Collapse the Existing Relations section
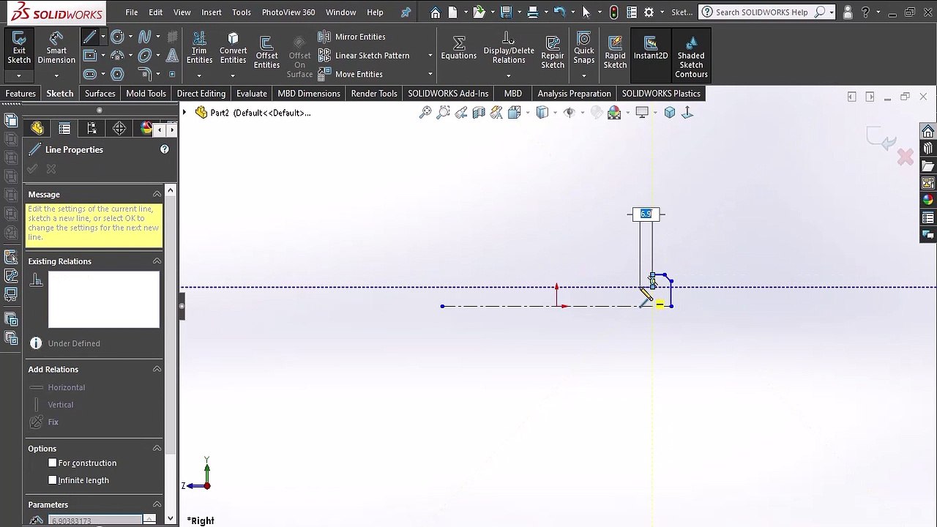937x527 pixels. tap(157, 261)
